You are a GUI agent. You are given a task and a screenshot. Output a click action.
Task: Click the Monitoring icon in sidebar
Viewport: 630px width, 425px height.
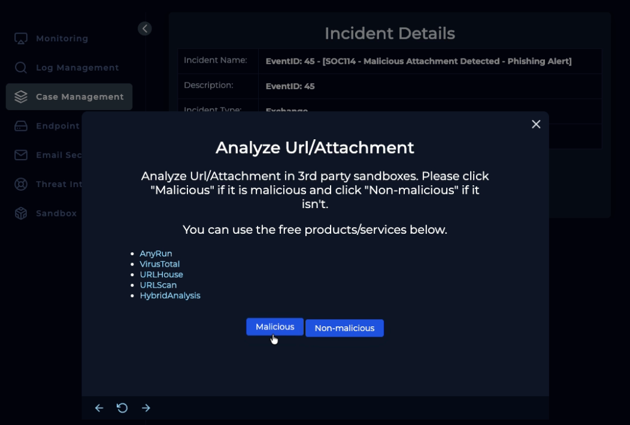(x=21, y=38)
